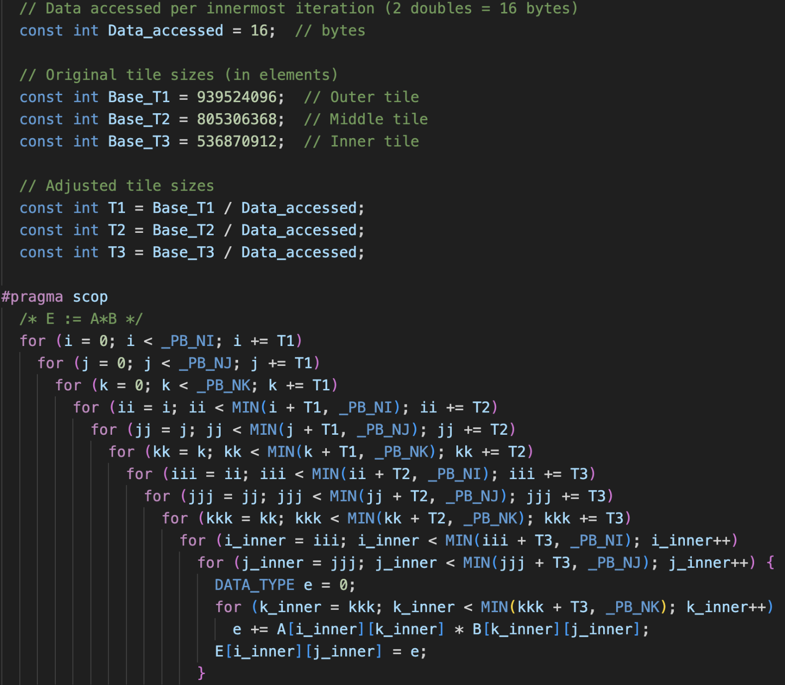The image size is (785, 685).
Task: Click the 'DATA_TYPE' type name
Action: tap(255, 585)
